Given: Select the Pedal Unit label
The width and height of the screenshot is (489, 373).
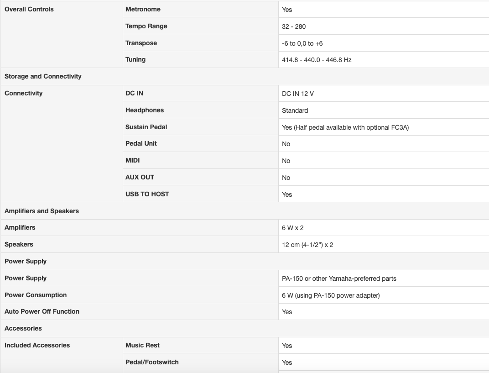Looking at the screenshot, I should (x=141, y=143).
